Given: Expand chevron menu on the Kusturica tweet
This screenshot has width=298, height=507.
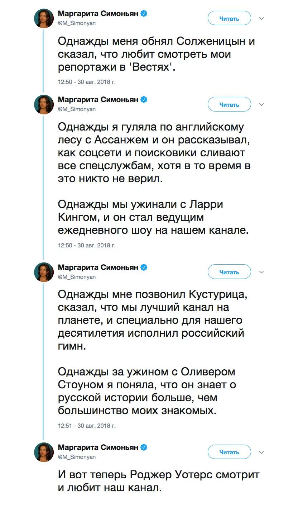Looking at the screenshot, I should 261,272.
